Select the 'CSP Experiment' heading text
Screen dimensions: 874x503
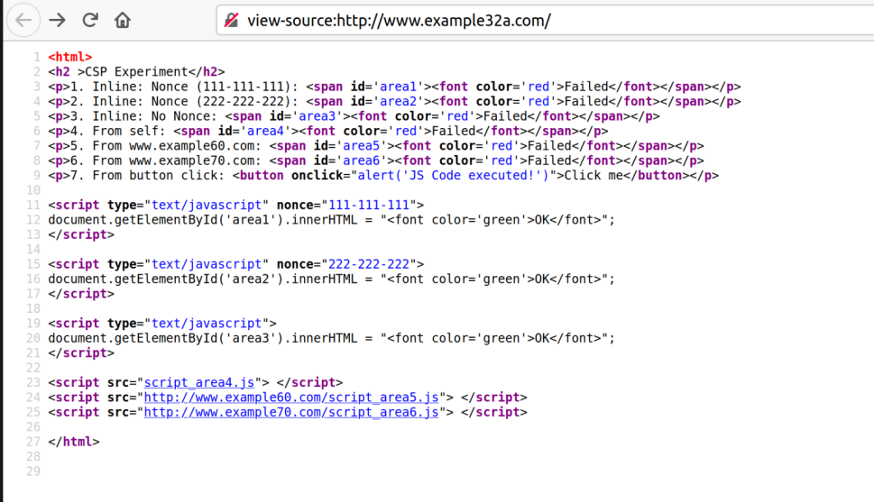pos(136,72)
